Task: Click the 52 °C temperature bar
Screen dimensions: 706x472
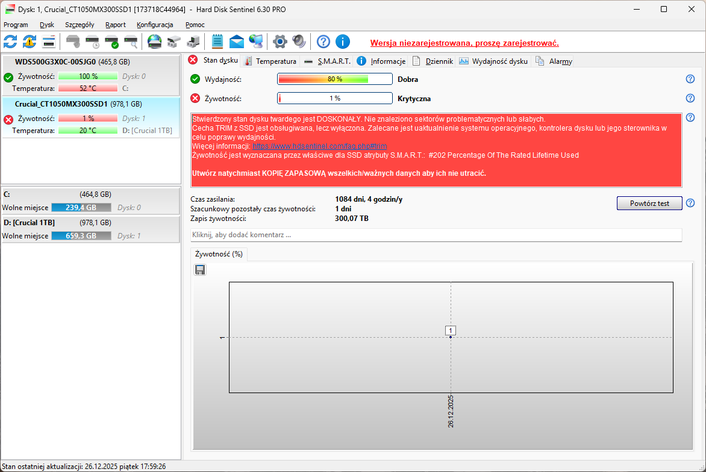Action: click(x=88, y=88)
